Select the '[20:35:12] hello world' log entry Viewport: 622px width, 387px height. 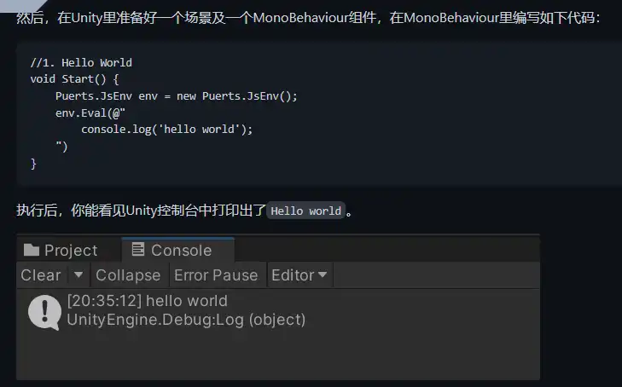[147, 301]
